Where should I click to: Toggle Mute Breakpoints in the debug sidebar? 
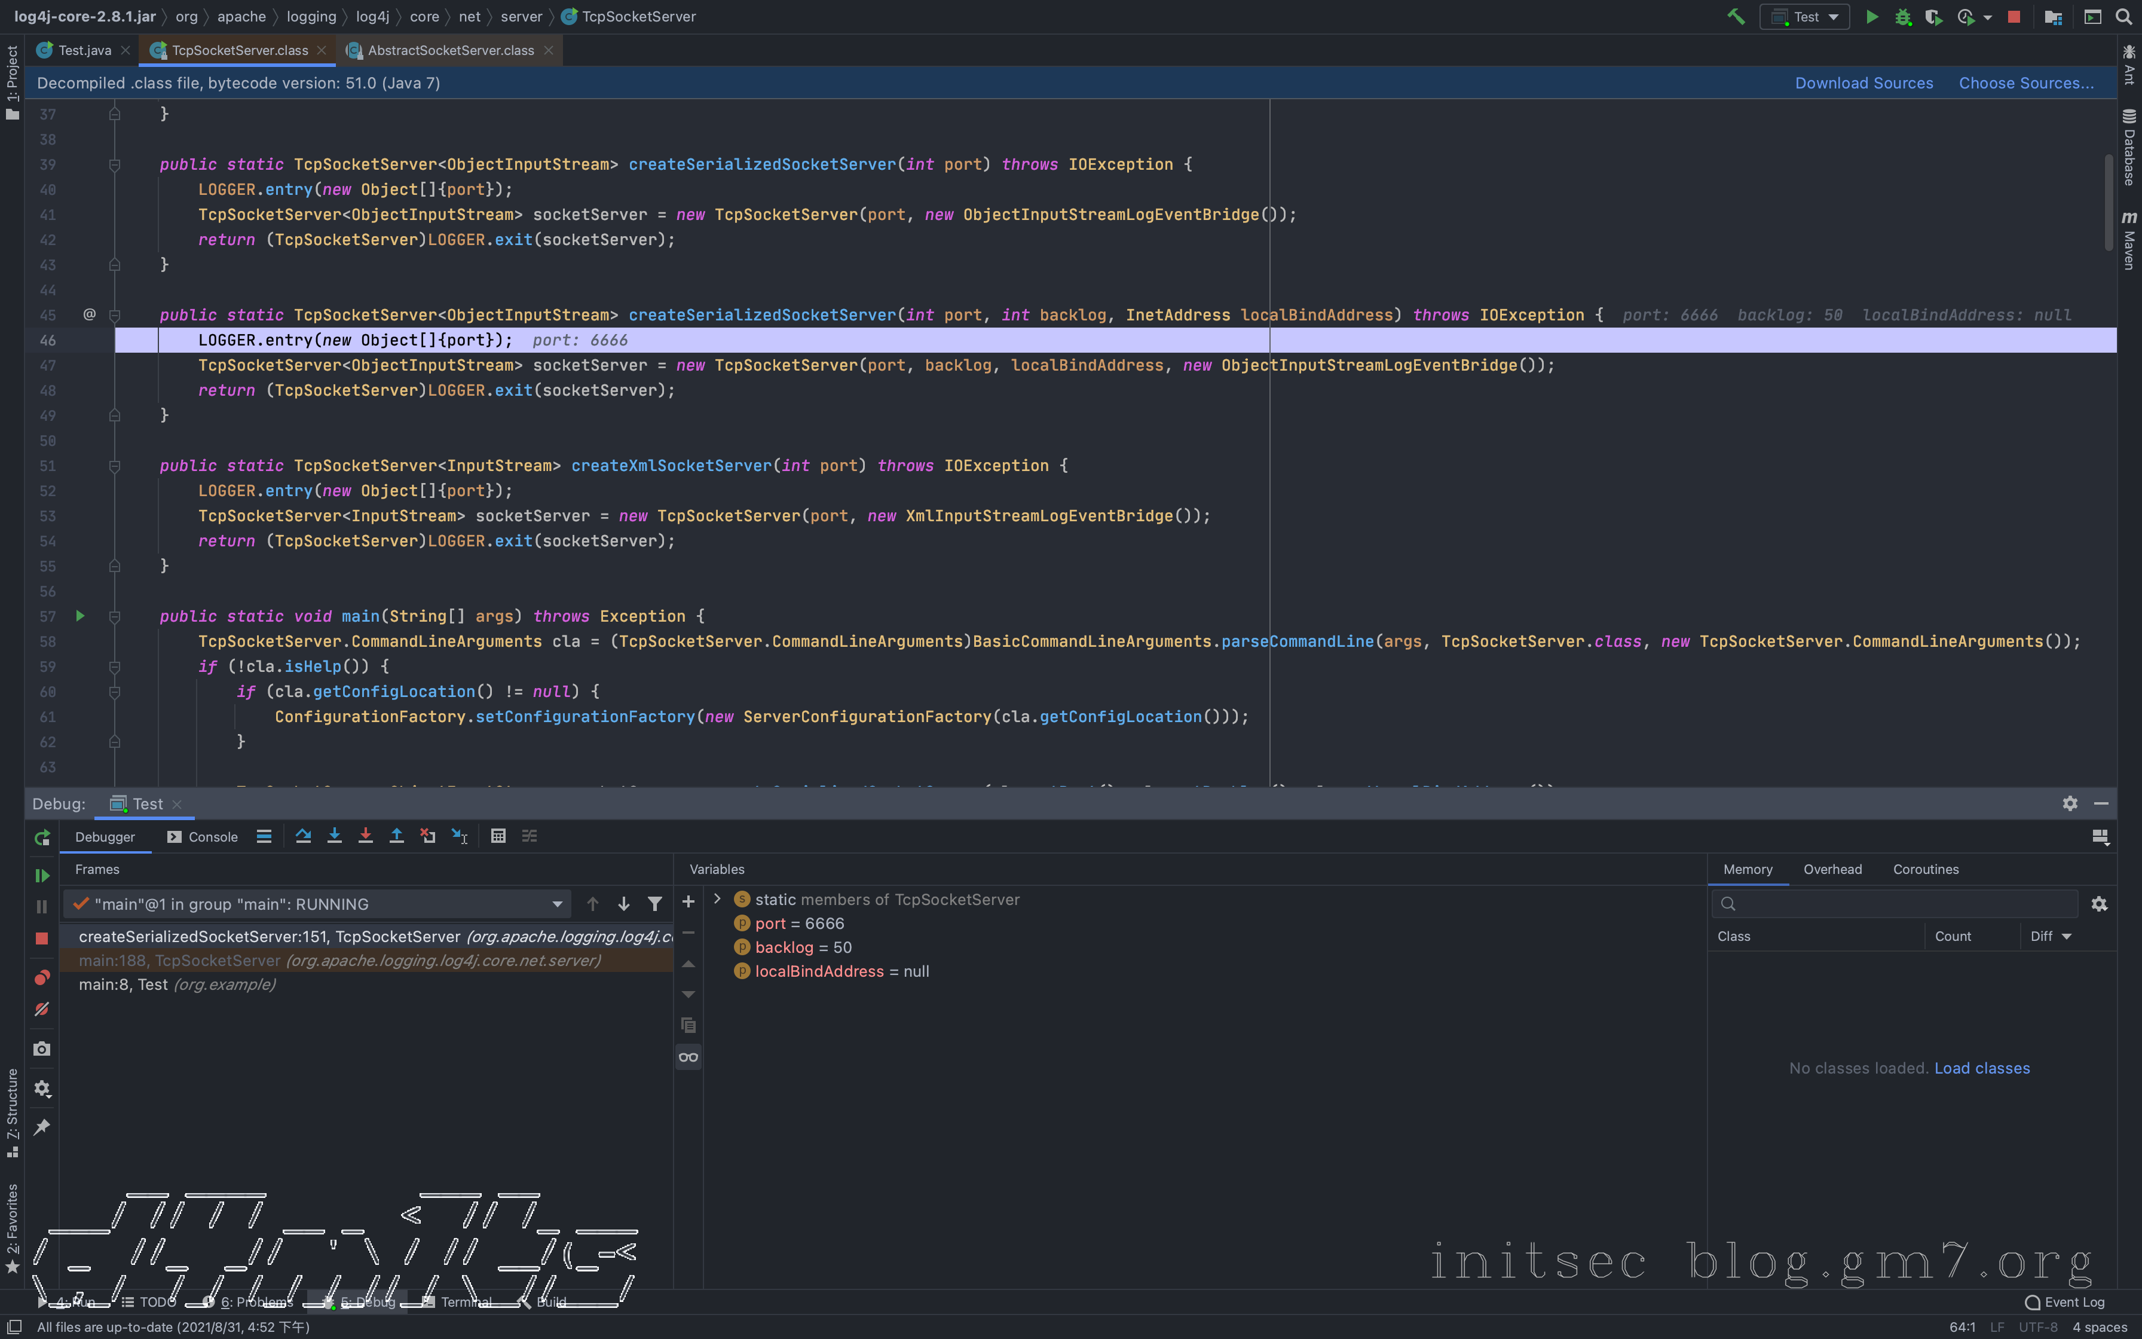tap(42, 1010)
